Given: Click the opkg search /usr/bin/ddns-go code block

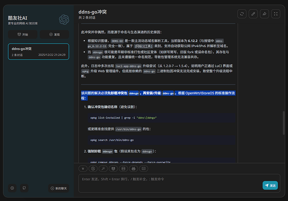Looking at the screenshot, I should tap(162, 140).
